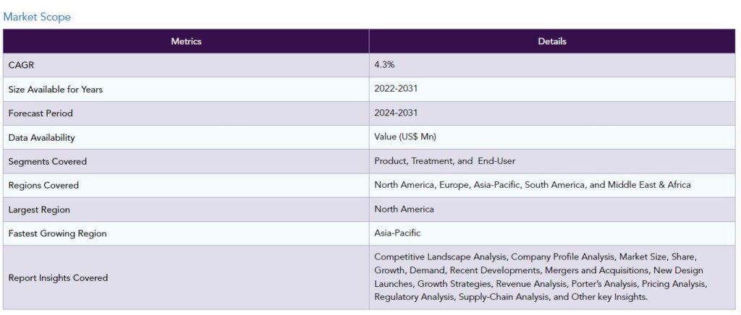741x315 pixels.
Task: Select the regions list starting North America, Europe
Action: 533,185
